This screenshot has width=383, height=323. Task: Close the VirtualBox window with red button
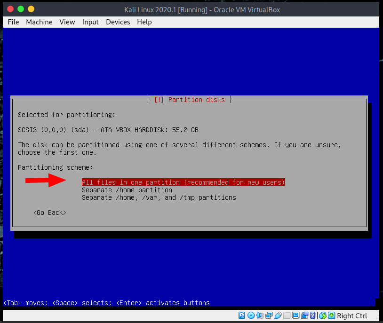coord(10,9)
